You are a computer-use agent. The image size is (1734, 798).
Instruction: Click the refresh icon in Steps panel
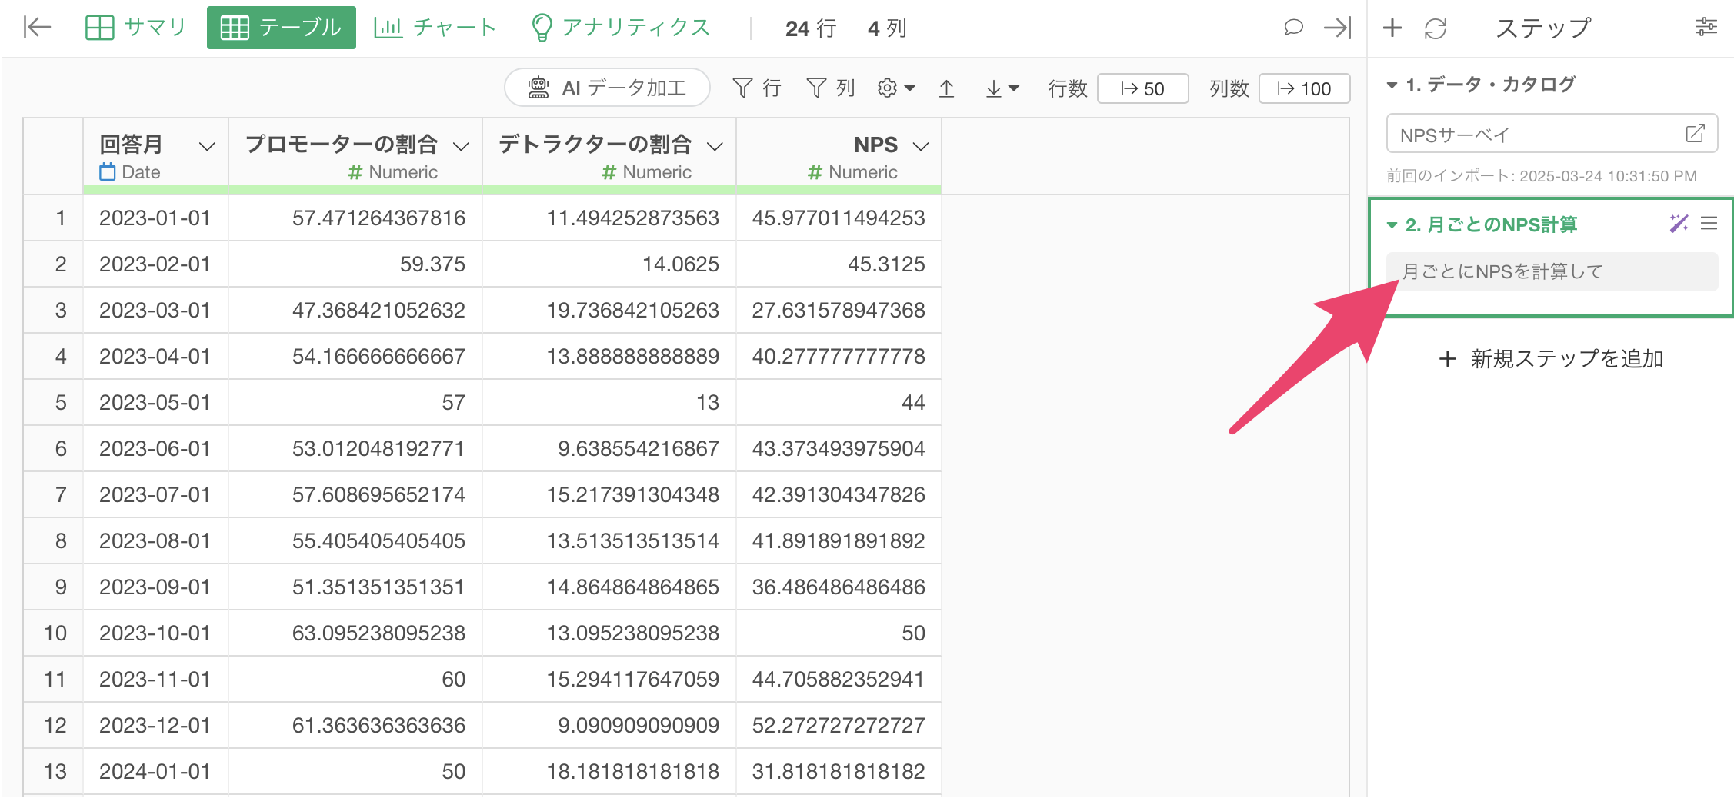[x=1435, y=28]
